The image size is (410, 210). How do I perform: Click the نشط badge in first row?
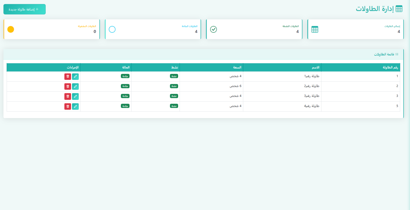[x=174, y=76]
